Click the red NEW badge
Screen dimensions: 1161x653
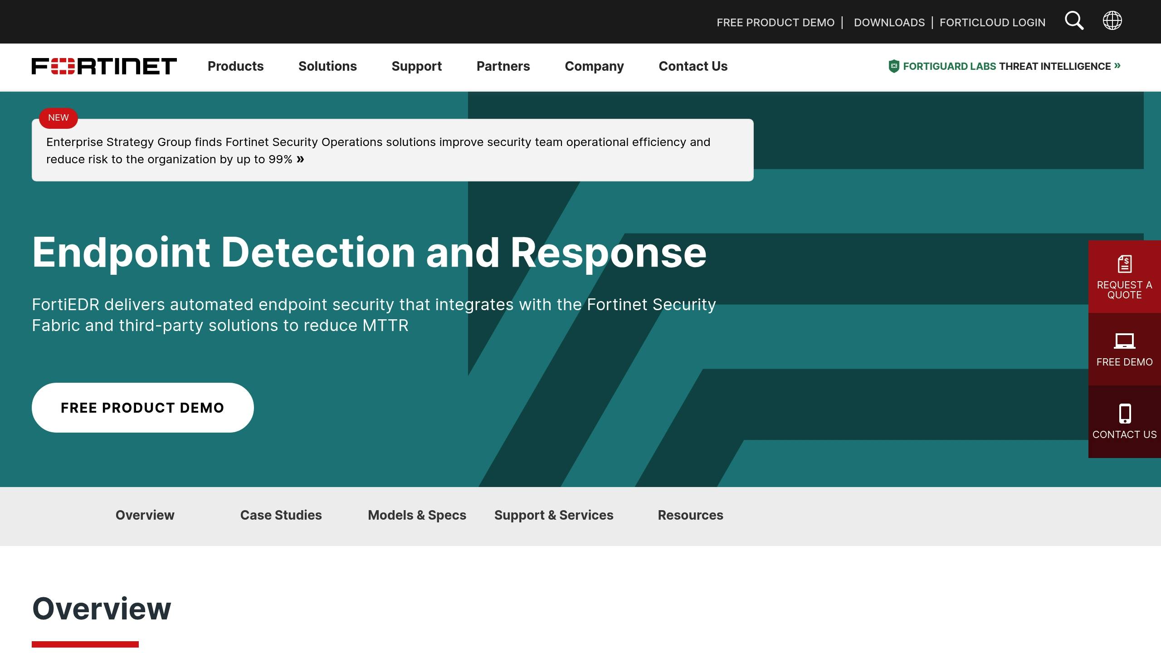point(59,118)
